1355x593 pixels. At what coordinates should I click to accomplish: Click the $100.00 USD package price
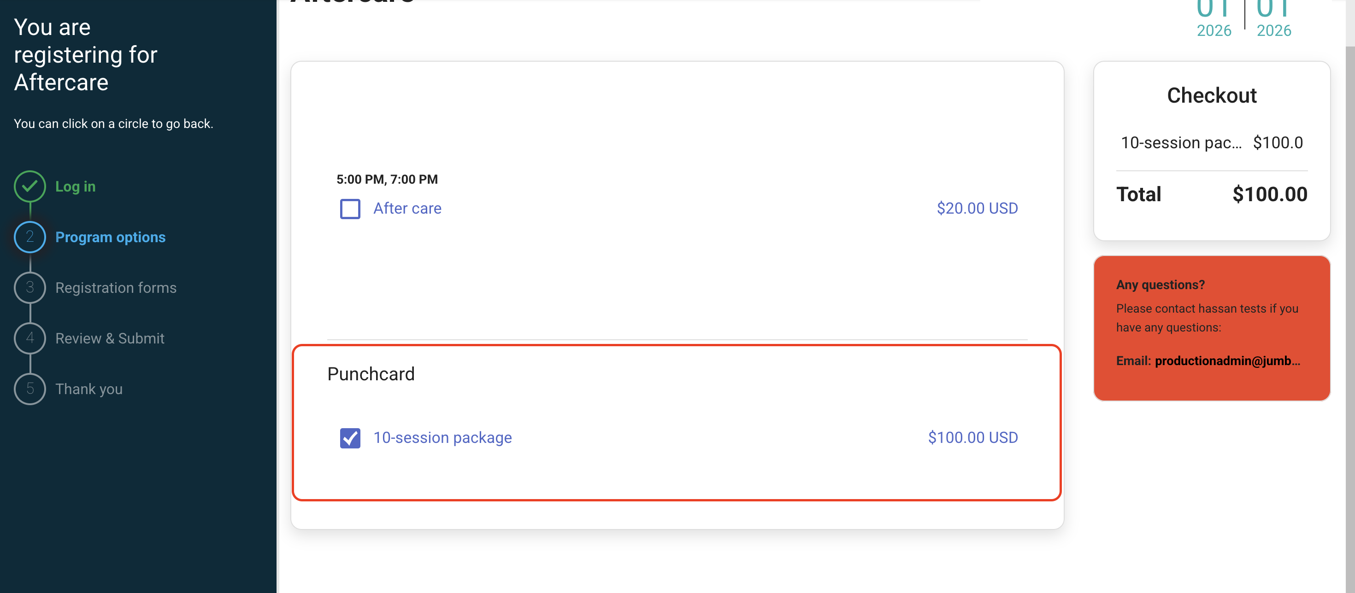coord(972,437)
